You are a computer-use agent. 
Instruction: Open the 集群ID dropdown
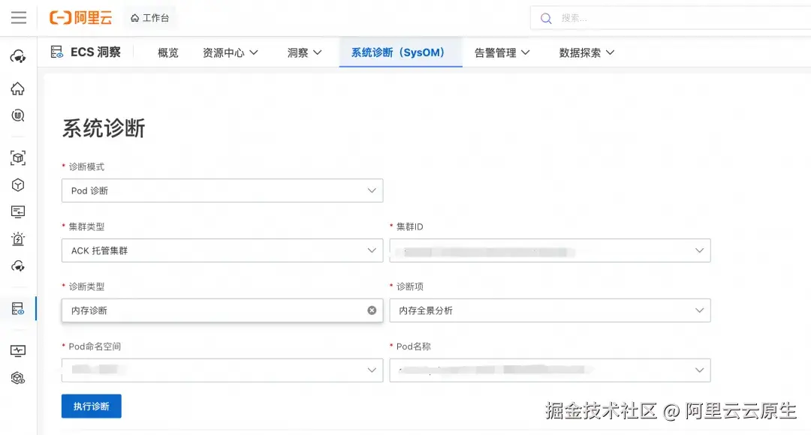(550, 250)
